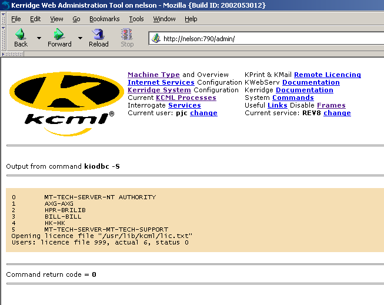Open the Help menu
This screenshot has height=305, width=384.
pyautogui.click(x=191, y=19)
